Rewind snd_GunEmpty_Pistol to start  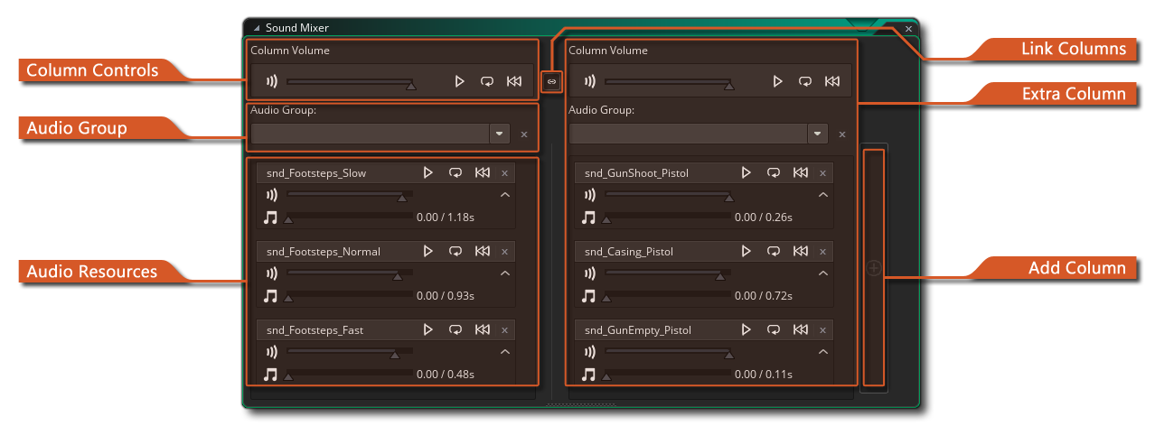[801, 329]
